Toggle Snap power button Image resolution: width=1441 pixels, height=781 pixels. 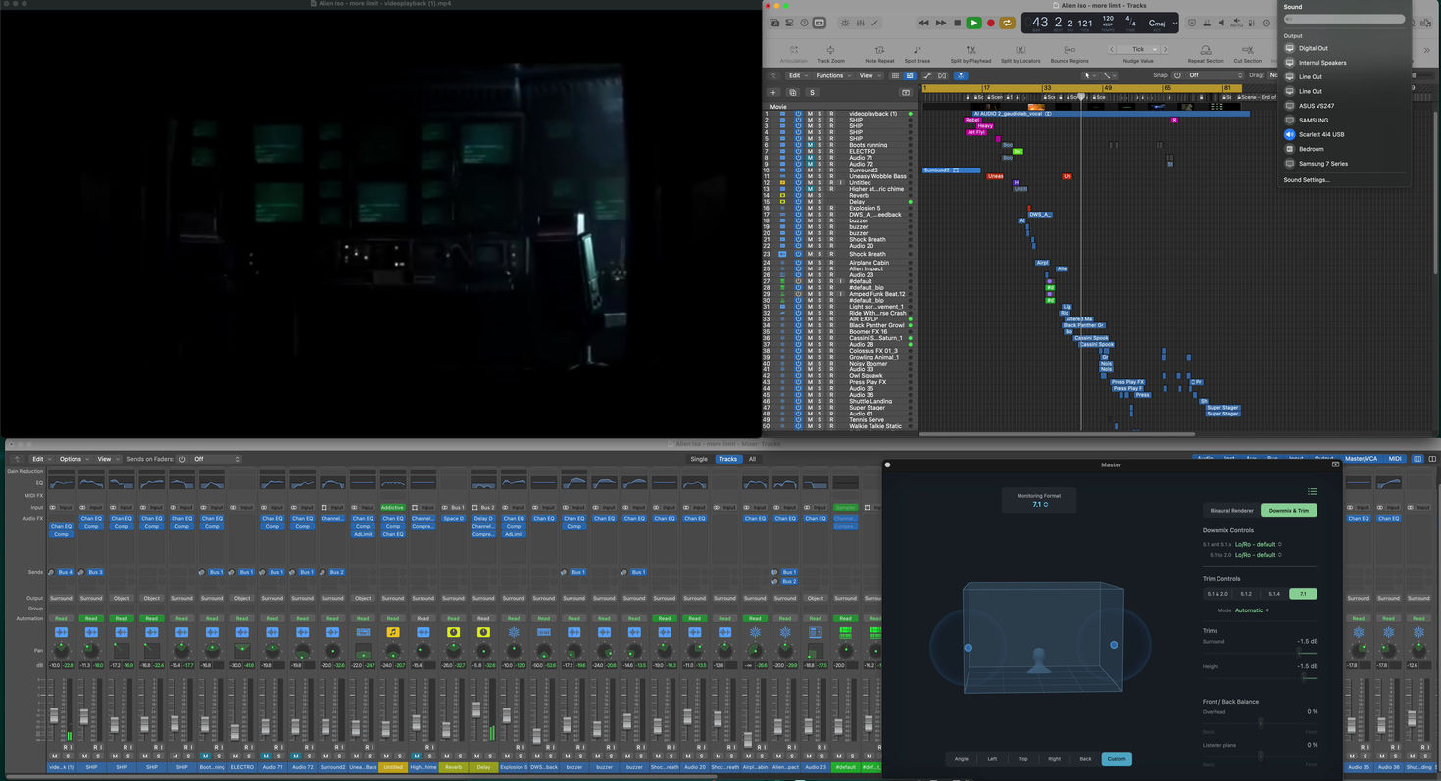[x=1176, y=75]
